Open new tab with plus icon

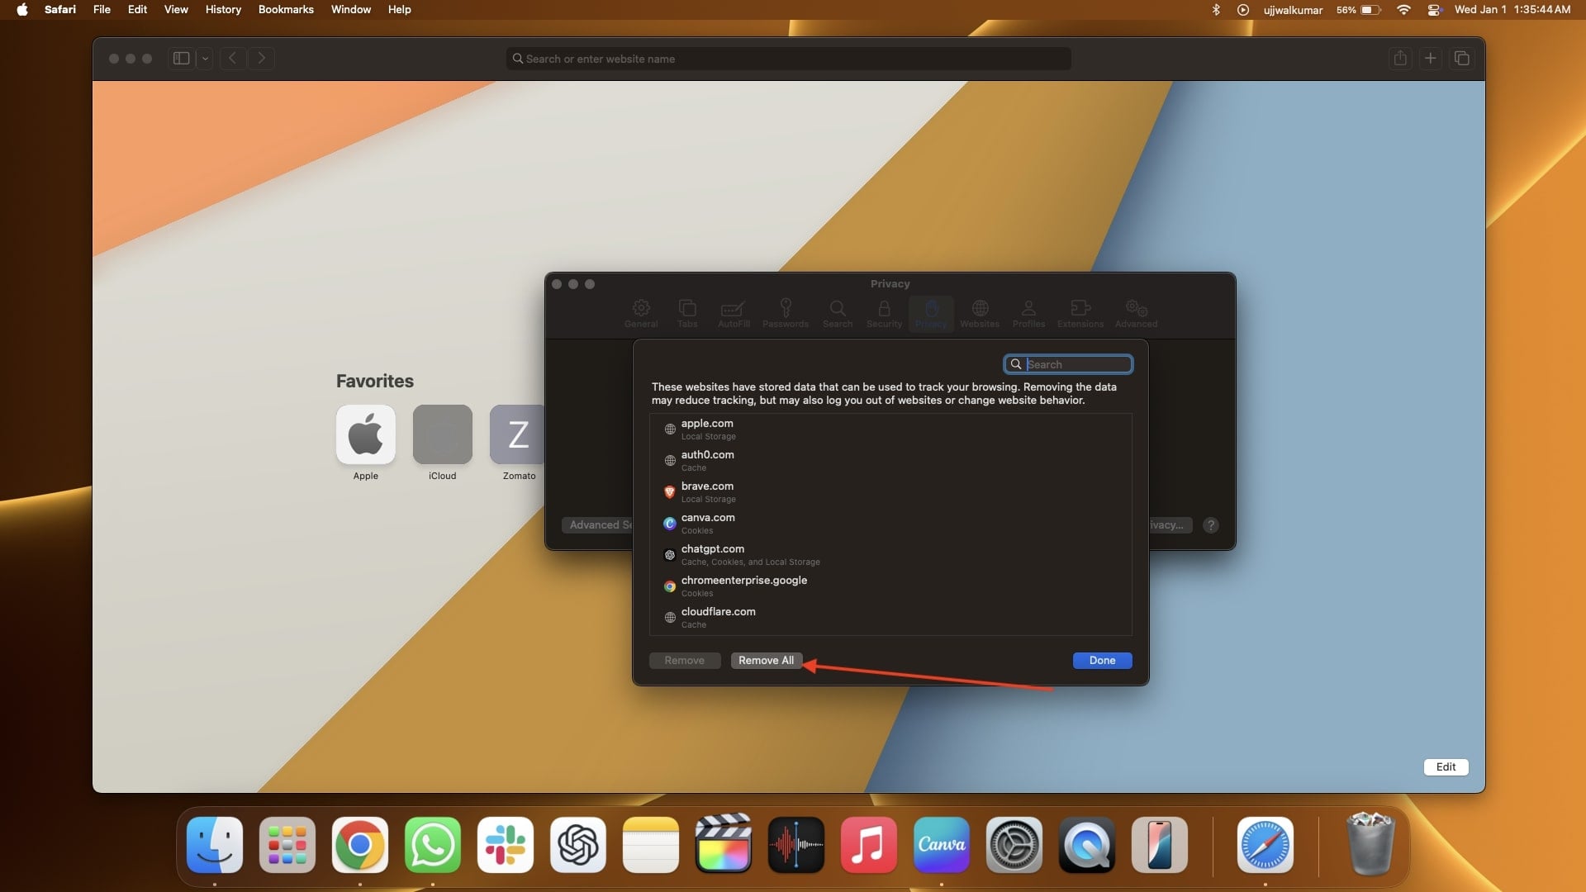[1431, 59]
